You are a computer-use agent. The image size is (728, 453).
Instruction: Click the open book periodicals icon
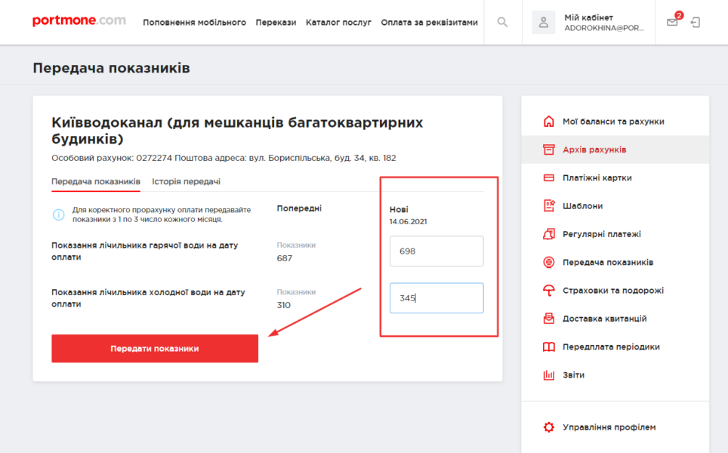[x=549, y=347]
